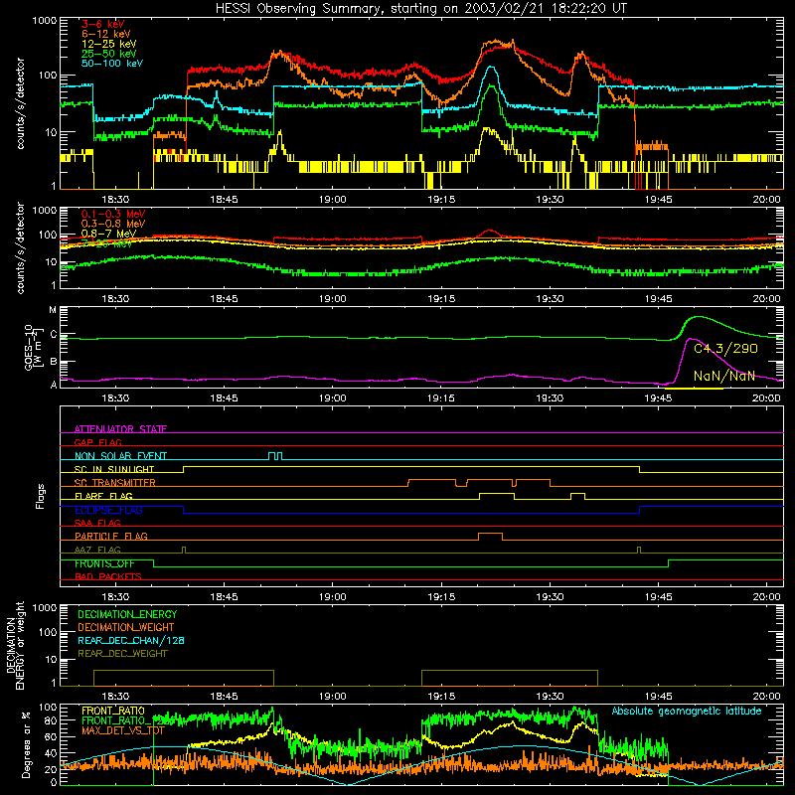The width and height of the screenshot is (795, 795).
Task: Click top panel 'counts/s/detector' axis title
Action: pos(20,103)
